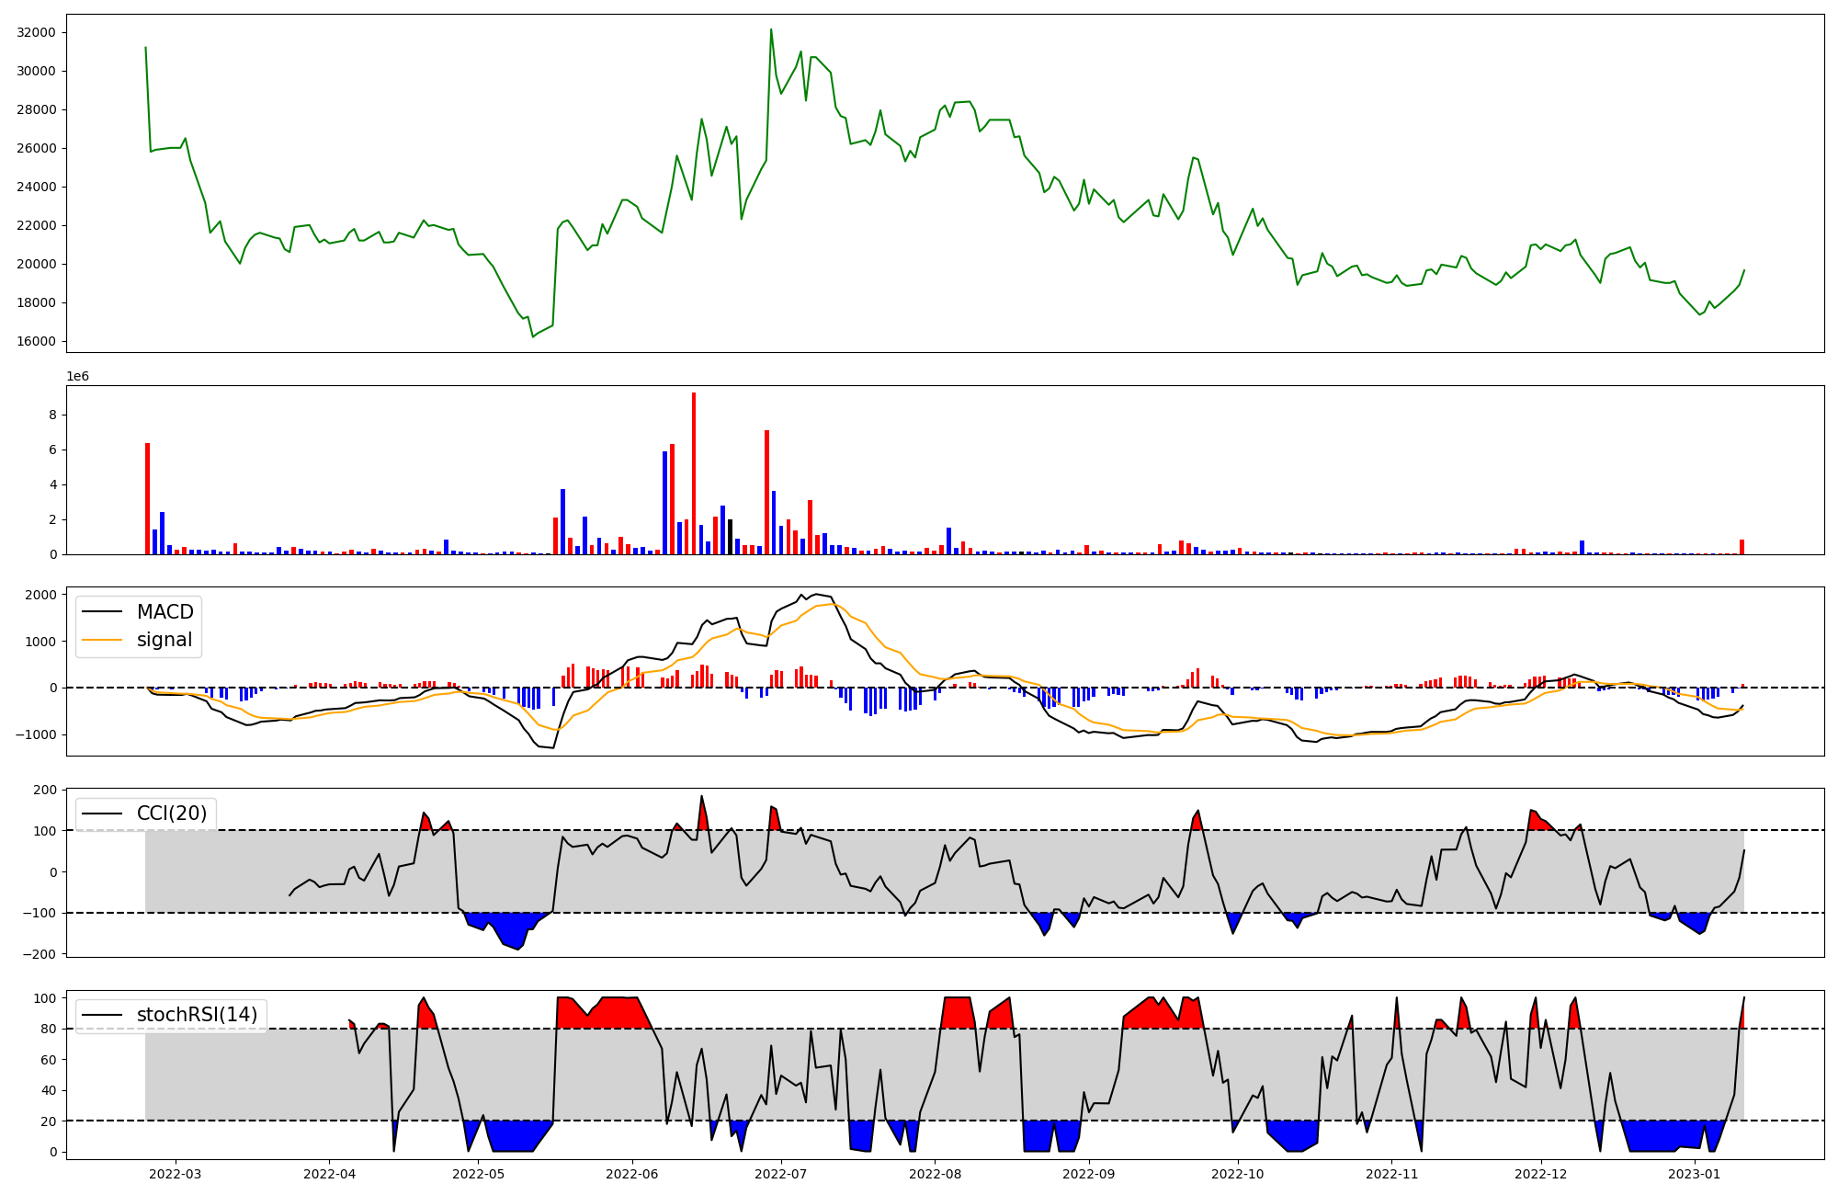Click the orange signal line legend swatch
Screen dimensions: 1838x1195
point(102,640)
